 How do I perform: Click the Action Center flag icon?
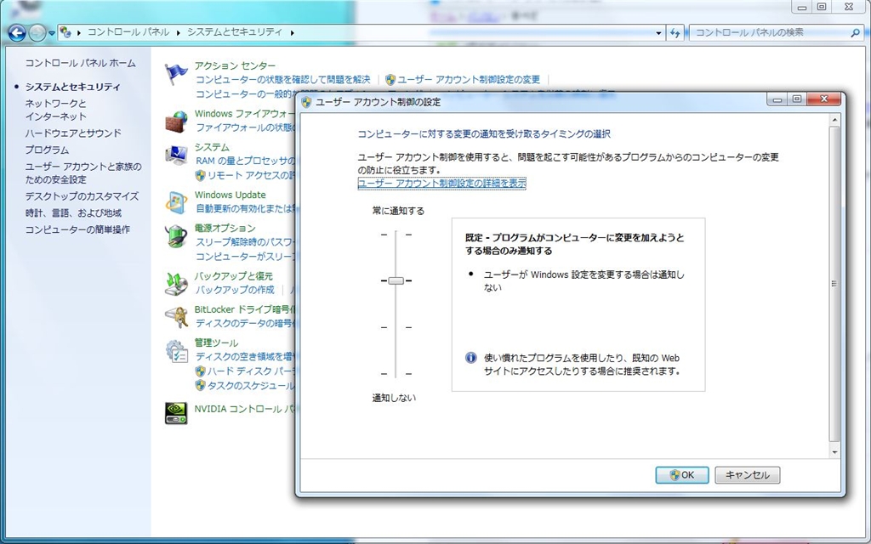(176, 75)
